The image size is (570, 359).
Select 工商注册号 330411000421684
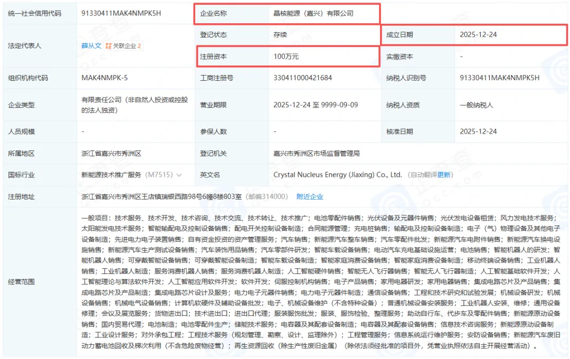[302, 78]
